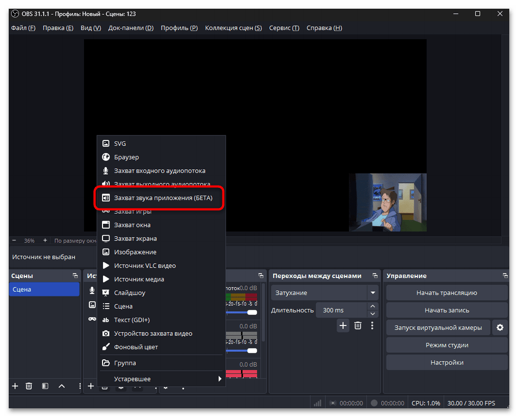Viewport: 518px width, 417px height.
Task: Open the Затухание transition dropdown
Action: pyautogui.click(x=324, y=293)
